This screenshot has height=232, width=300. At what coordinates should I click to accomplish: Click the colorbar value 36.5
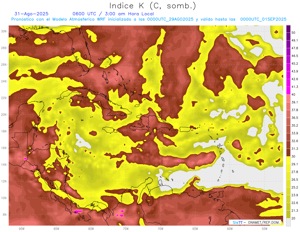point(294,118)
